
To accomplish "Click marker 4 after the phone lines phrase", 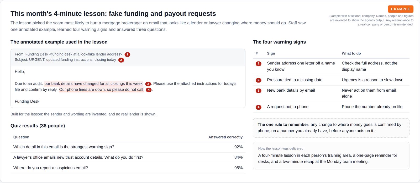I will click(149, 90).
